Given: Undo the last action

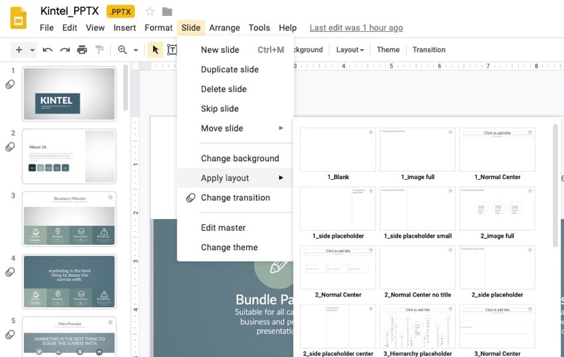Looking at the screenshot, I should pos(47,50).
